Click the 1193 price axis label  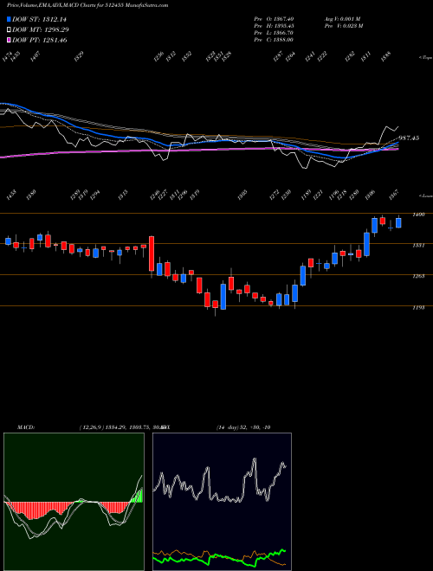pyautogui.click(x=418, y=308)
